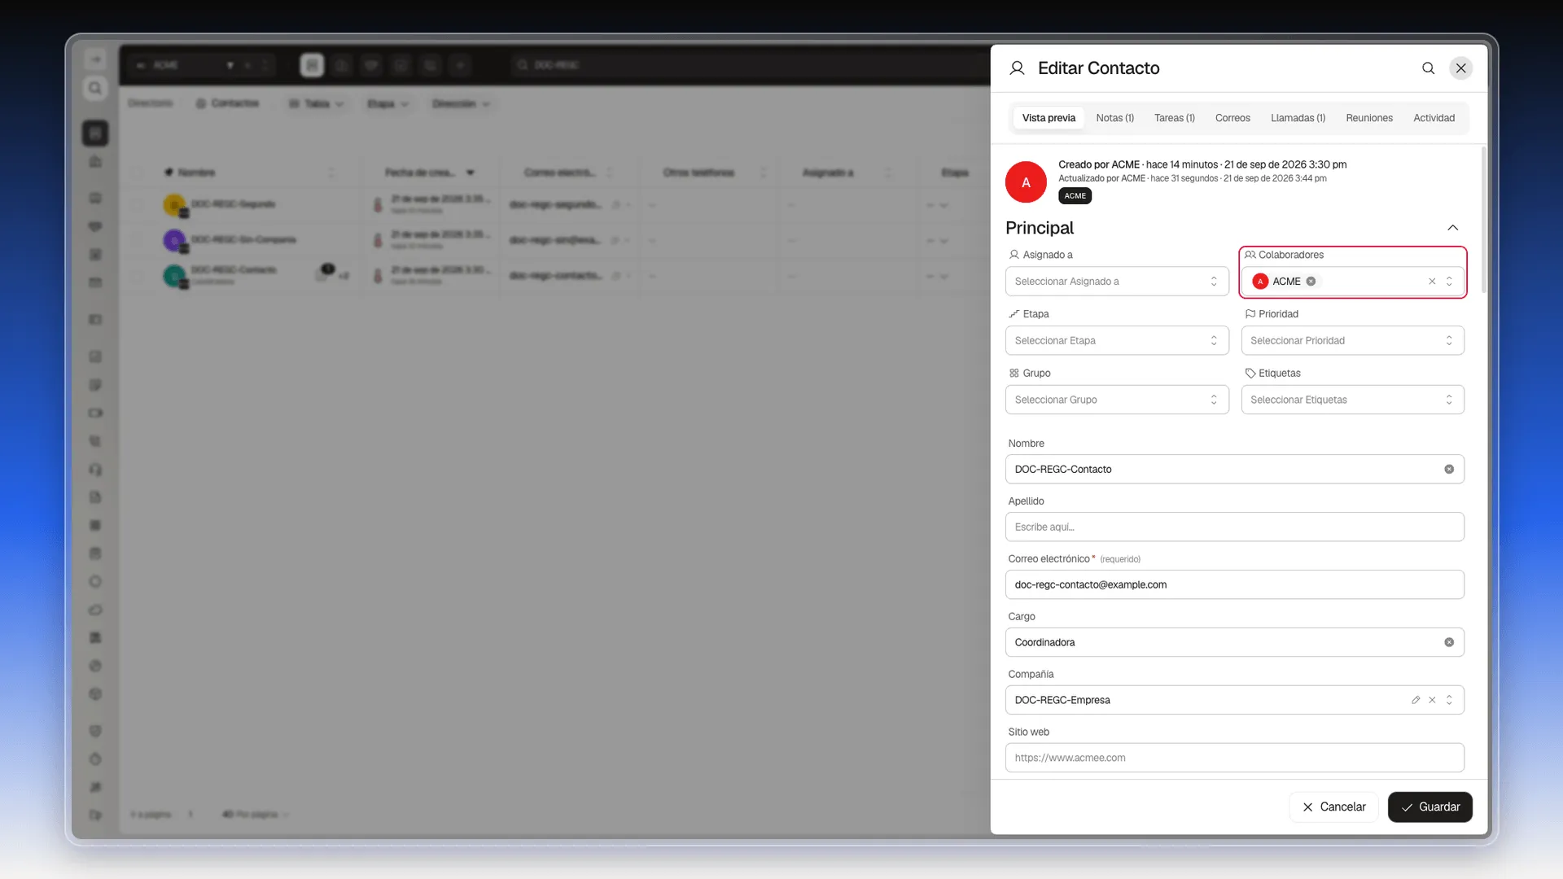Clear all Colaboradores with the X icon
This screenshot has height=879, width=1563.
click(1432, 282)
